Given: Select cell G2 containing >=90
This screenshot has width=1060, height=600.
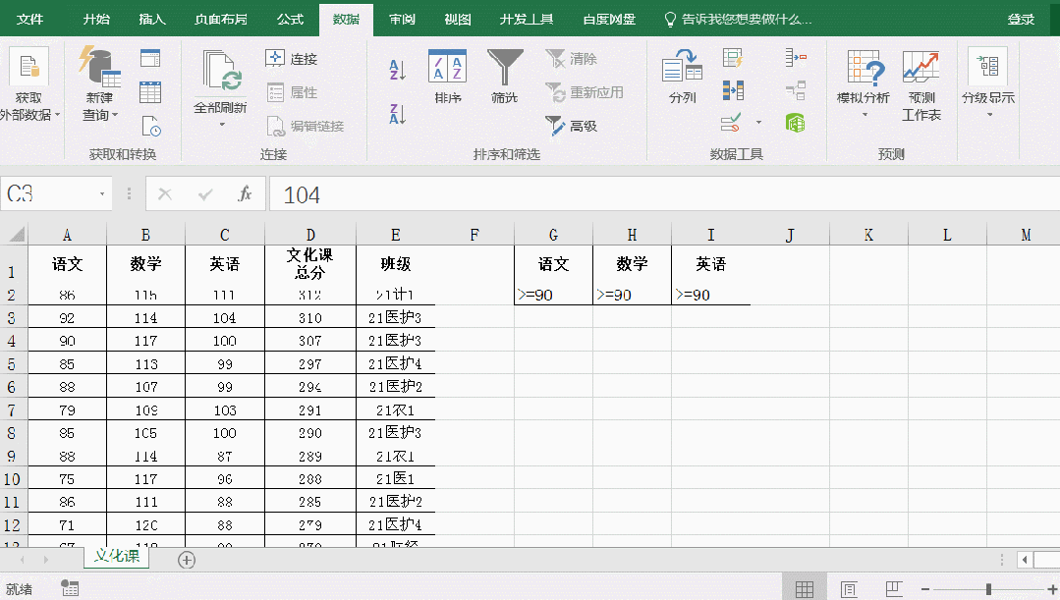Looking at the screenshot, I should [x=553, y=295].
